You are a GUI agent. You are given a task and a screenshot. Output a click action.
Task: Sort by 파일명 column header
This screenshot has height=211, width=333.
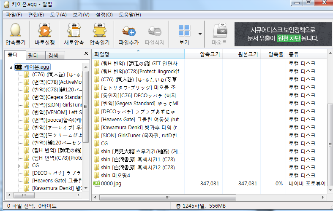click(102, 54)
